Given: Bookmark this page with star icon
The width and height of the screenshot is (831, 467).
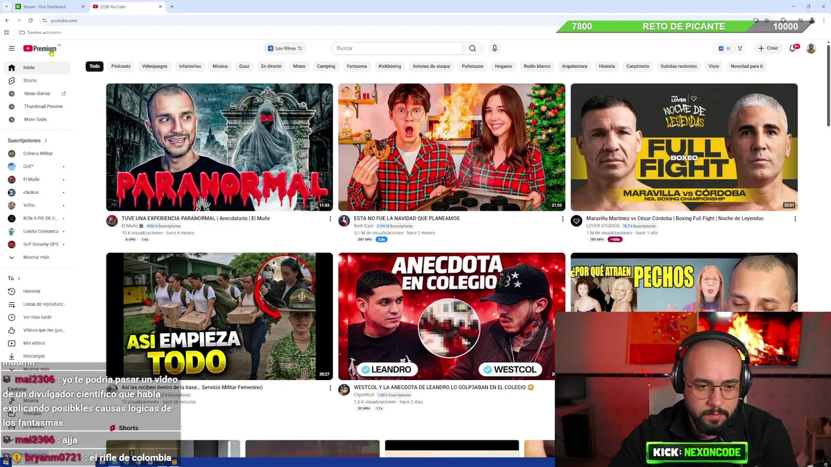Looking at the screenshot, I should click(766, 20).
